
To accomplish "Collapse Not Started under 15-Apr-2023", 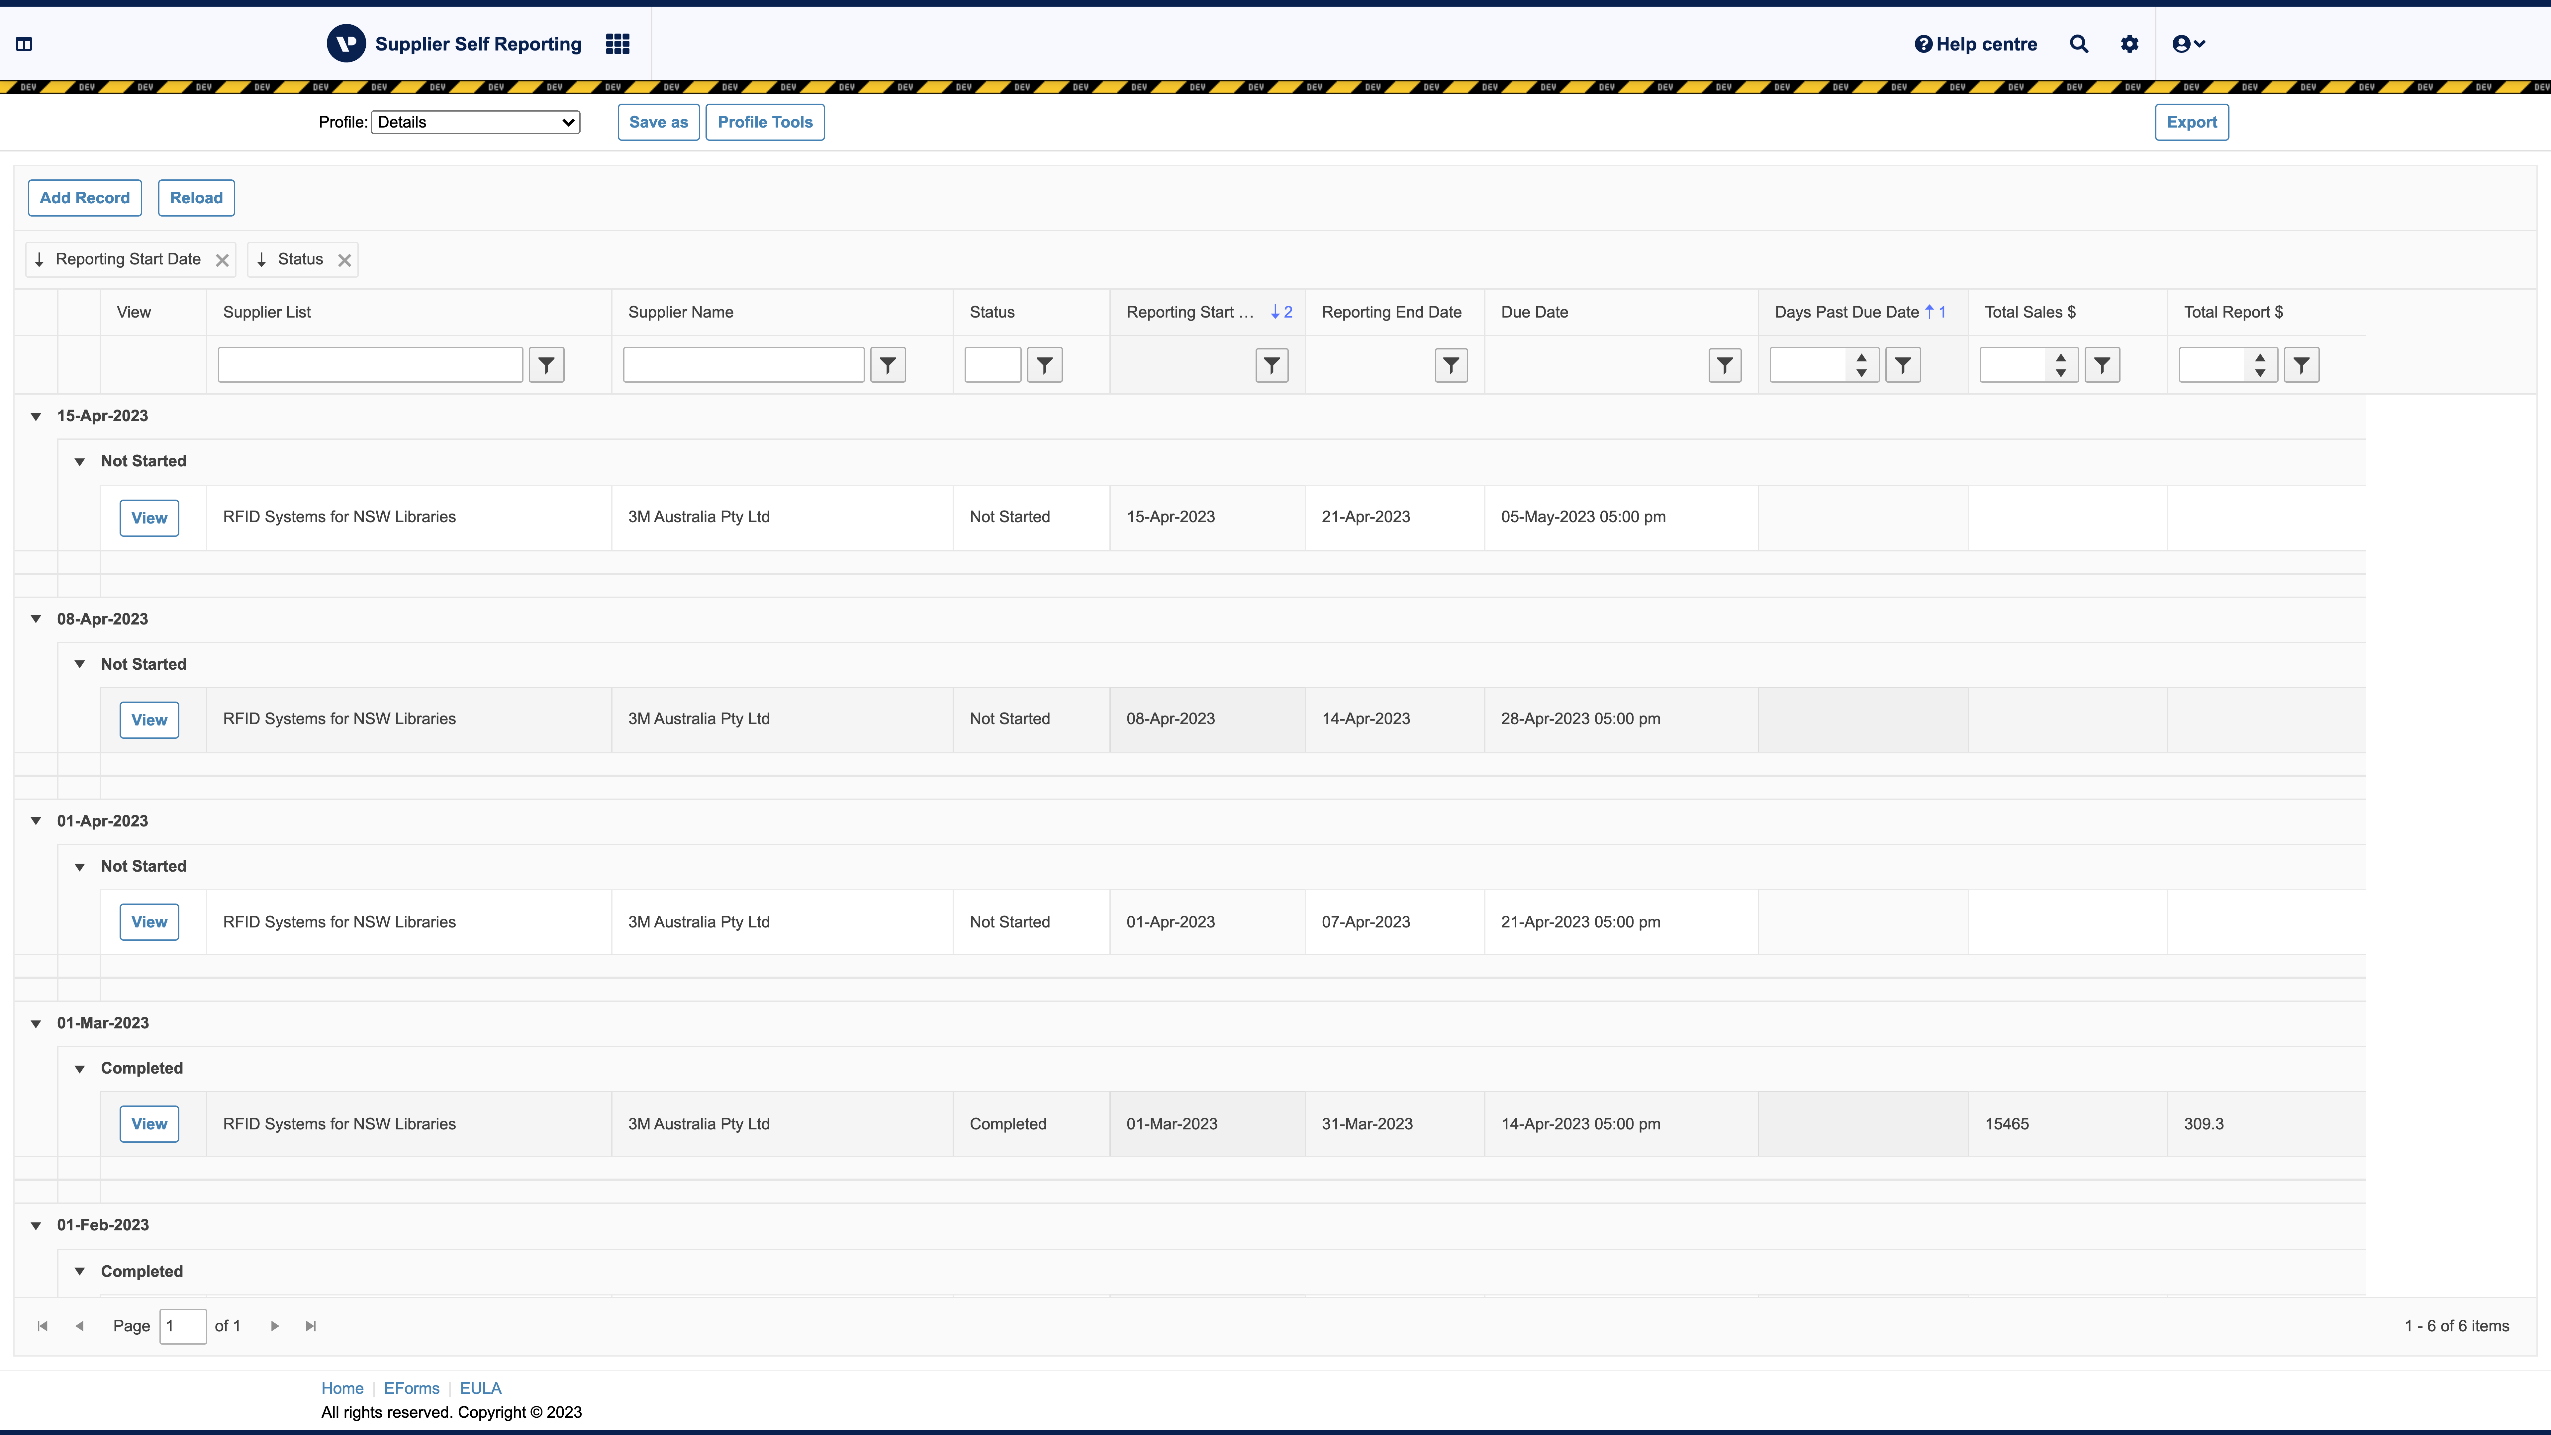I will (x=79, y=461).
